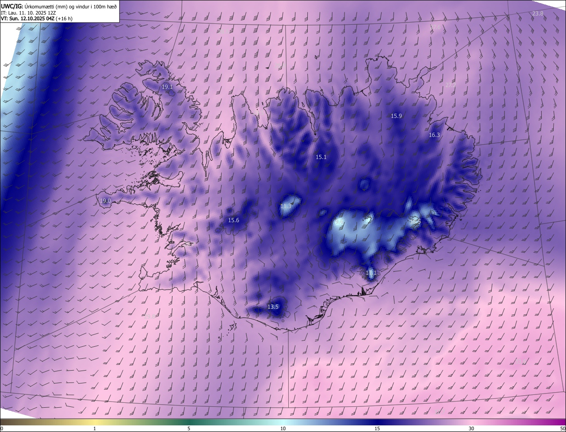Click the 13.5 value near the south coast
This screenshot has height=432, width=566.
(273, 307)
